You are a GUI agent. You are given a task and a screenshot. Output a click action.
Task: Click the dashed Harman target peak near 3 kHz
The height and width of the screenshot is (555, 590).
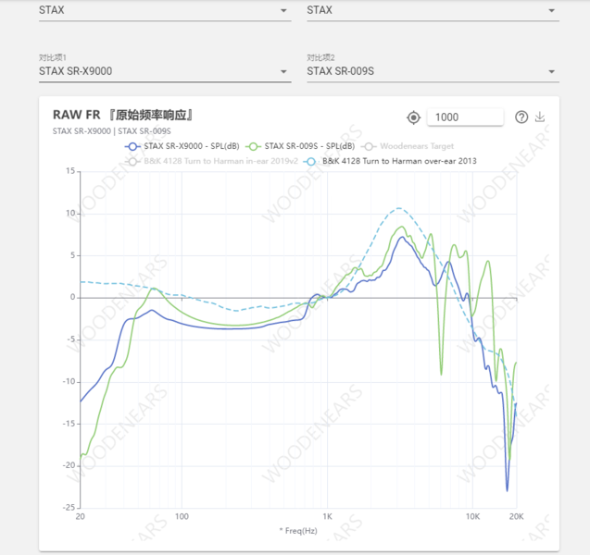[x=398, y=208]
